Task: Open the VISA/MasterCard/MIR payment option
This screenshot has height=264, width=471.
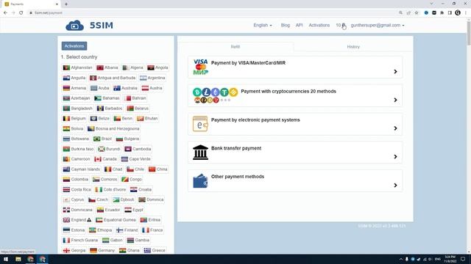Action: (295, 67)
